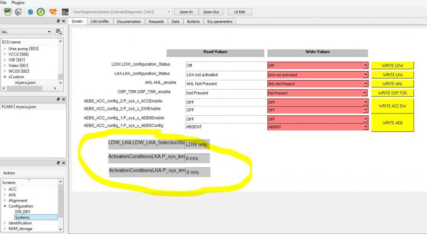Select myecu.json in ECU tree
Screen dimensions: 427x234
25,82
